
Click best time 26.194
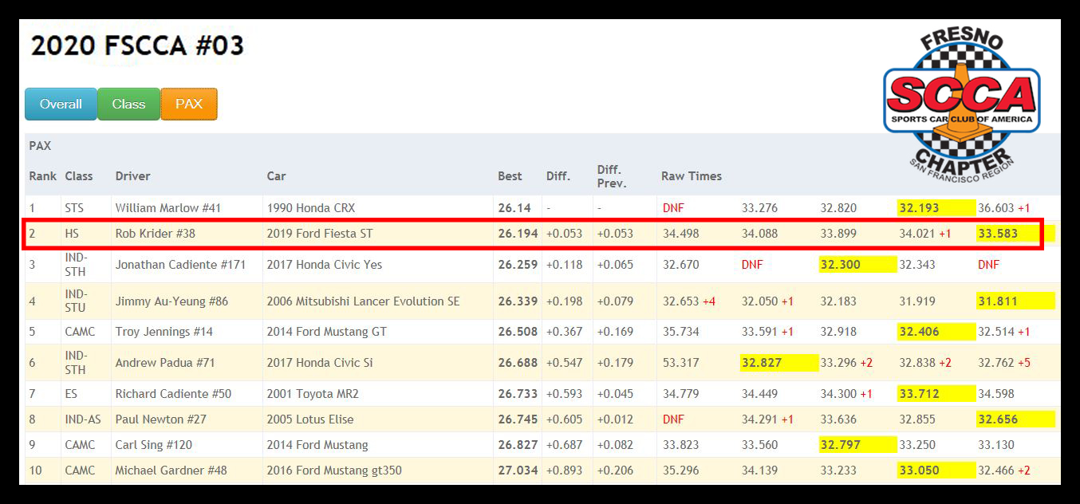point(518,234)
